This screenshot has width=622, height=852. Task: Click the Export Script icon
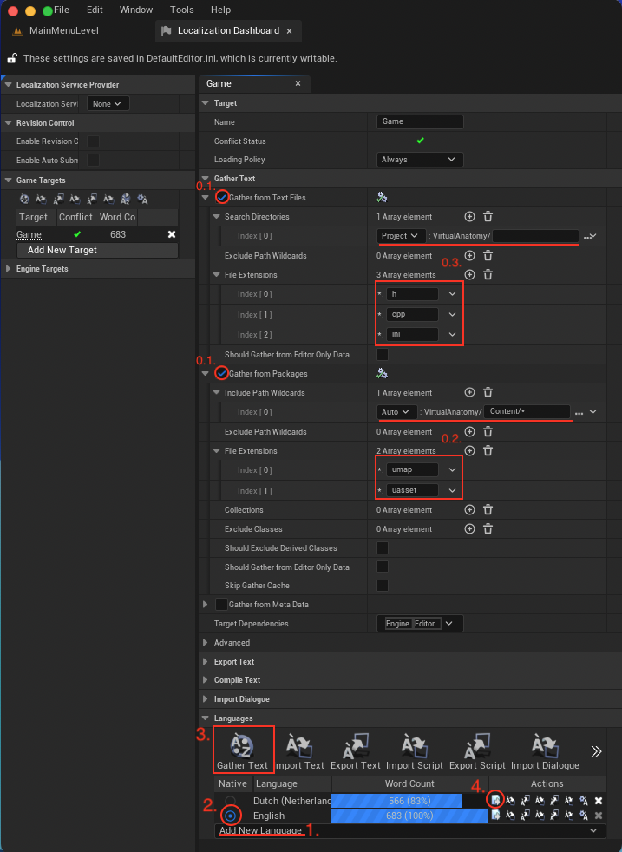[x=476, y=746]
